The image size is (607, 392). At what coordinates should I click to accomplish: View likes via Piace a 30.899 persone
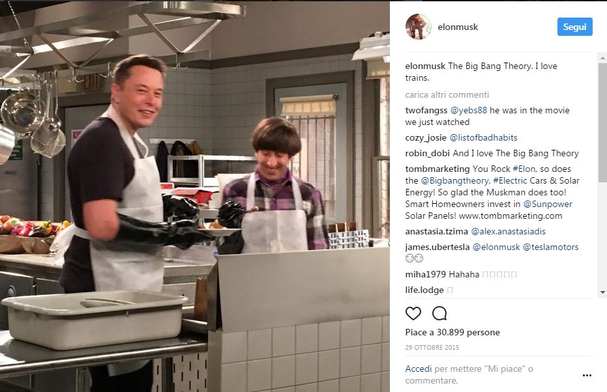[x=452, y=333]
